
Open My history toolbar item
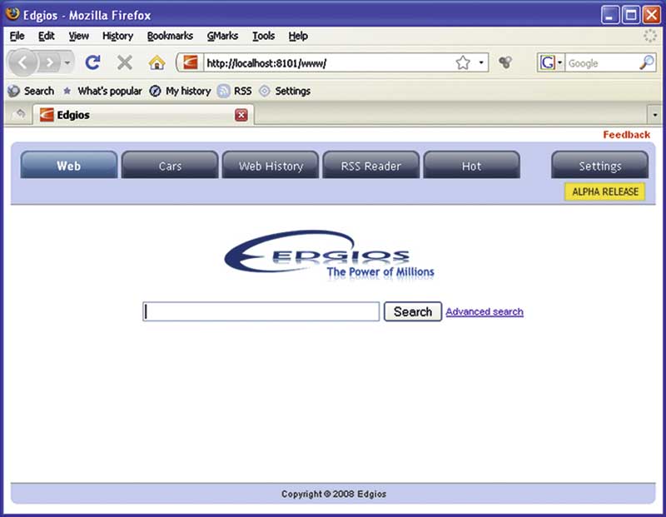(180, 91)
